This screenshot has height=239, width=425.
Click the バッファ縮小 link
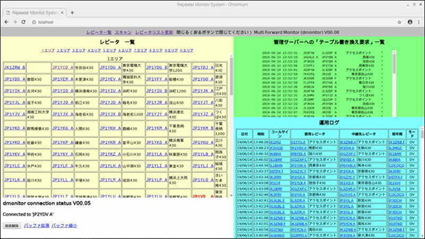(x=64, y=225)
